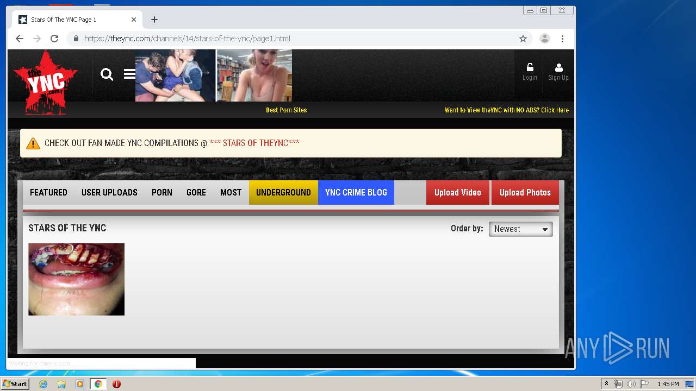Click the STARS OF THE YNC heading
696x391 pixels.
pyautogui.click(x=67, y=228)
